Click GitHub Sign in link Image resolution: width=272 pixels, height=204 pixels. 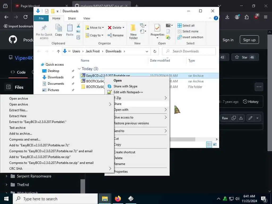[228, 40]
